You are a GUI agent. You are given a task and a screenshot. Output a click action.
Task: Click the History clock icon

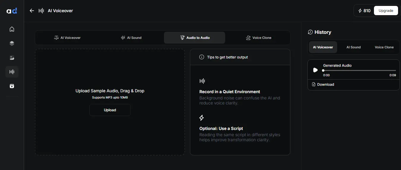pos(310,32)
